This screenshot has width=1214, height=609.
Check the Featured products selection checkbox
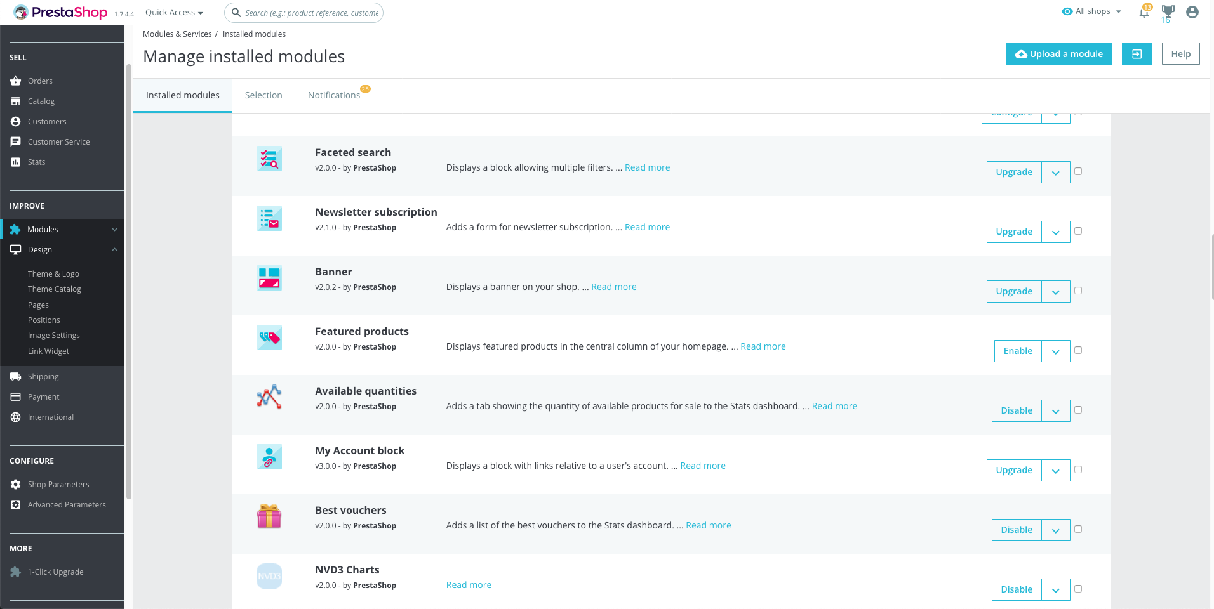(1078, 350)
